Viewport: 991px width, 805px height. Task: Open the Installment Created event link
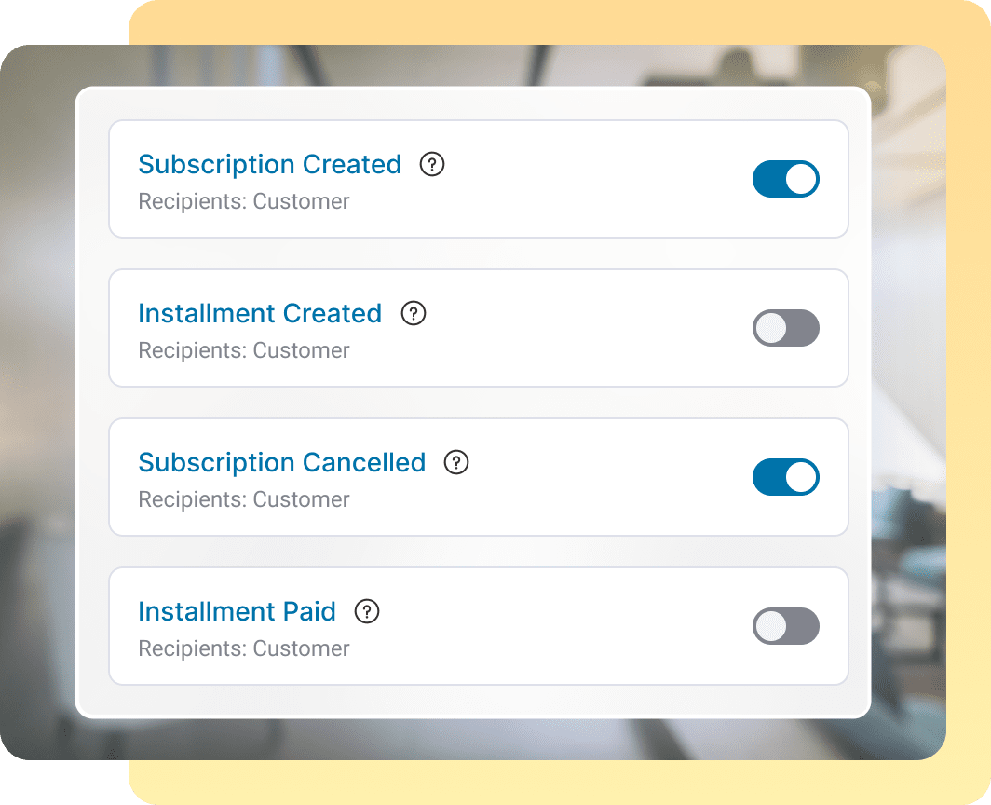click(260, 313)
